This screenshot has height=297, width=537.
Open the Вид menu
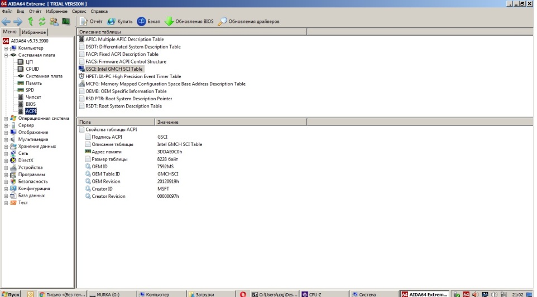tap(21, 11)
